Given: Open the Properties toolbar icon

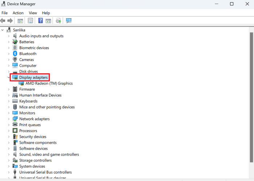Looking at the screenshot, I should tap(30, 21).
